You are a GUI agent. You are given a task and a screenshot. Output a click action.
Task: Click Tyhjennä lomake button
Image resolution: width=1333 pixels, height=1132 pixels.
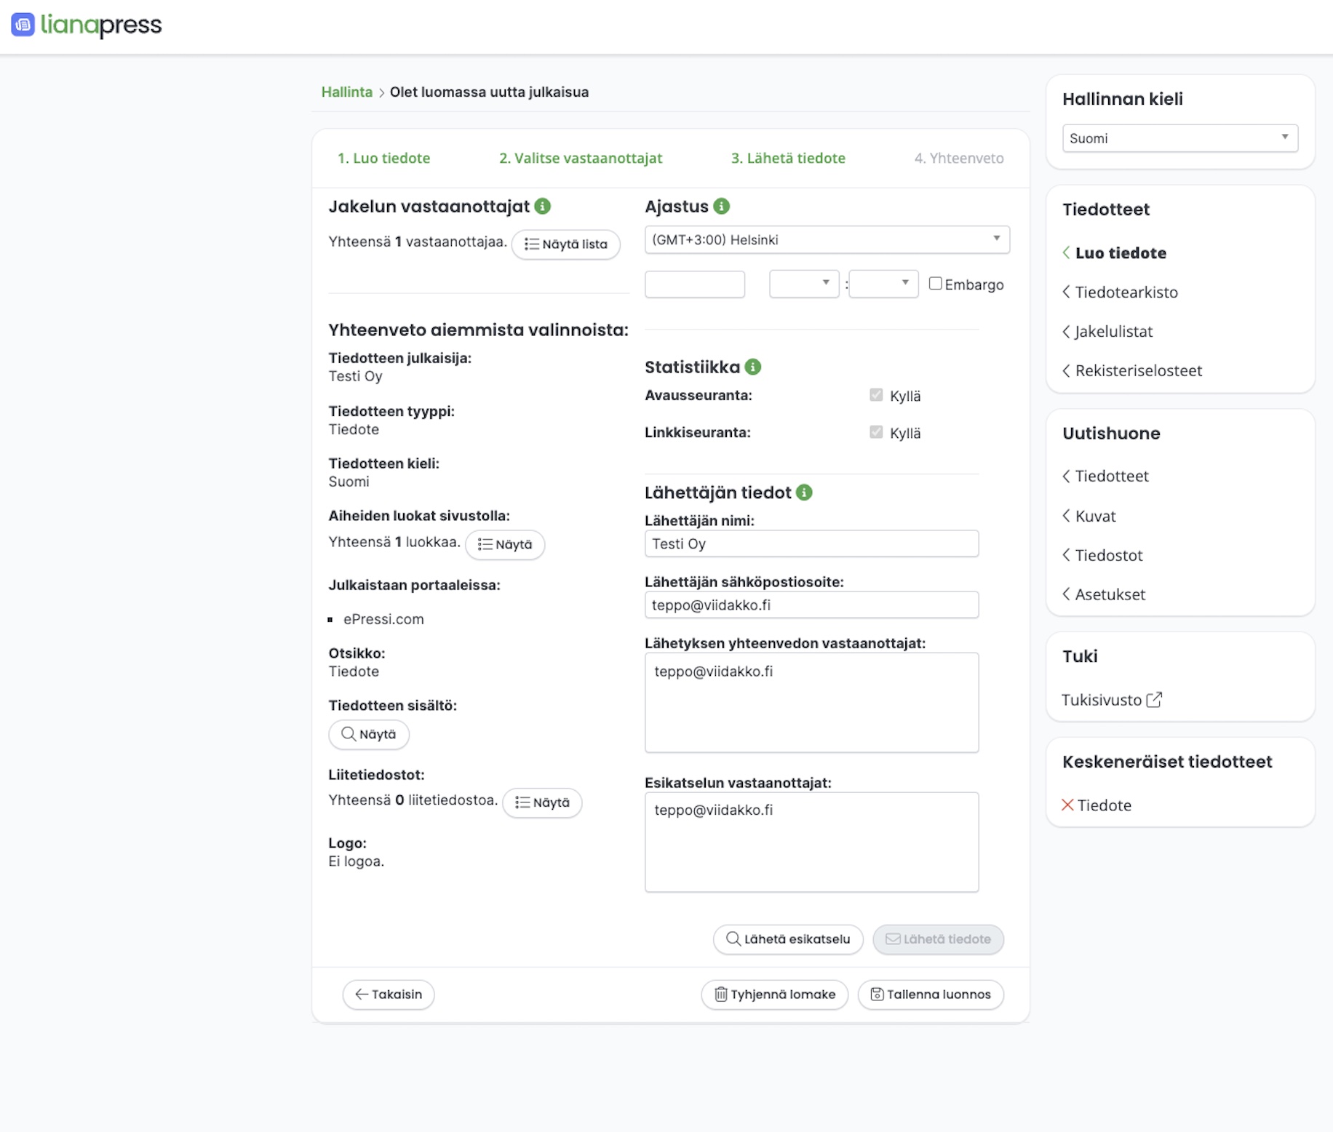pos(775,995)
